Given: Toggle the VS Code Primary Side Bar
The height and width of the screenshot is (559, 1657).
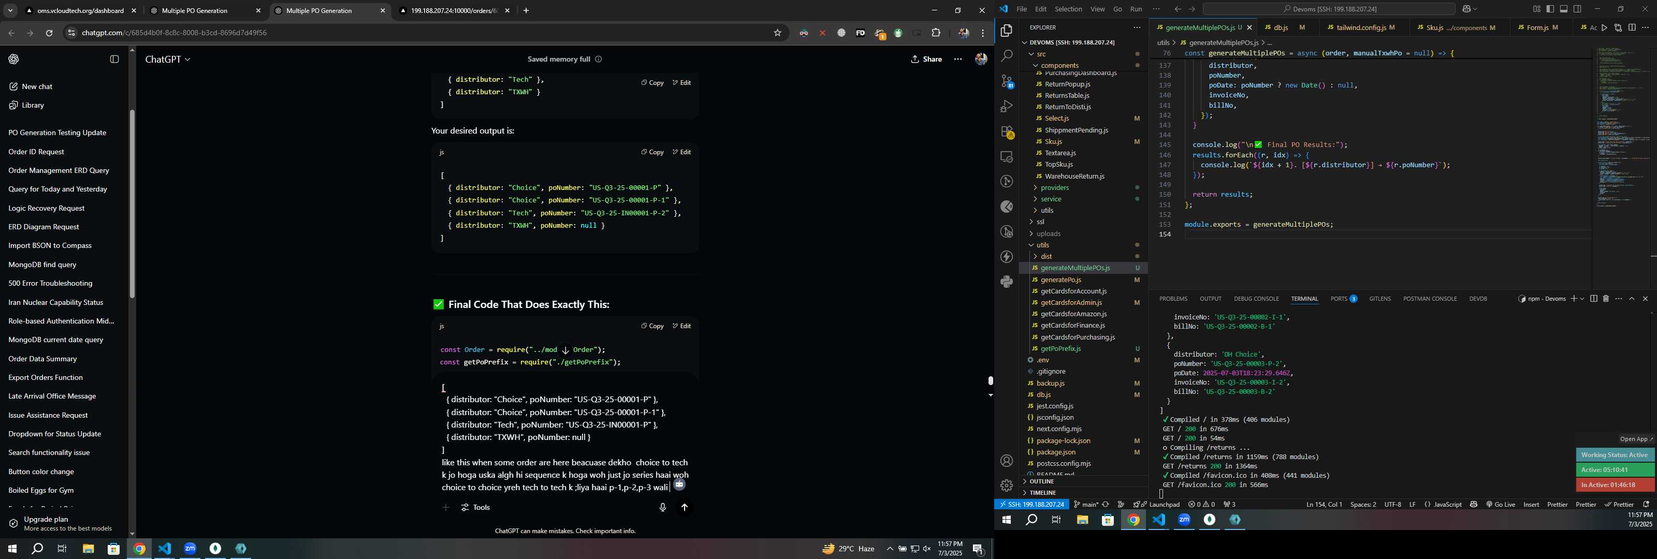Looking at the screenshot, I should (1550, 9).
